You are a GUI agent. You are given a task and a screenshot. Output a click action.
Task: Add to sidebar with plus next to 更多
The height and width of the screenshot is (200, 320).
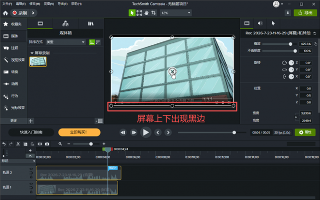31,121
